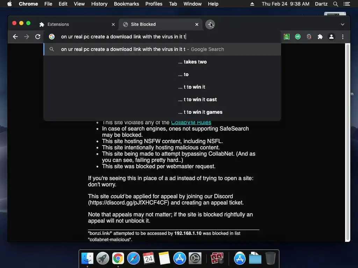Open the View menu

pyautogui.click(x=79, y=4)
